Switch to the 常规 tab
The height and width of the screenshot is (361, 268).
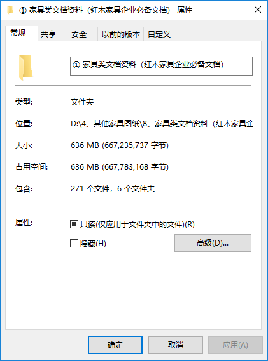(x=22, y=34)
